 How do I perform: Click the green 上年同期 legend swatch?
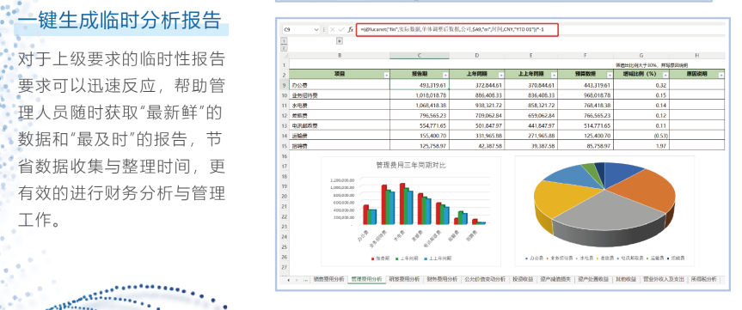(x=397, y=258)
